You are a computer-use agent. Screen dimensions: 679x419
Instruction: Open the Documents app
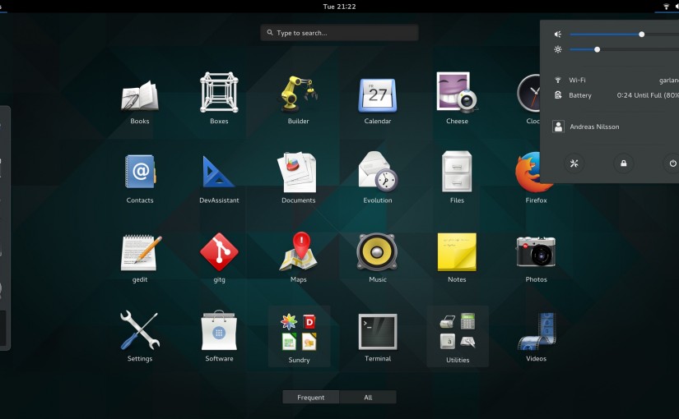[298, 172]
